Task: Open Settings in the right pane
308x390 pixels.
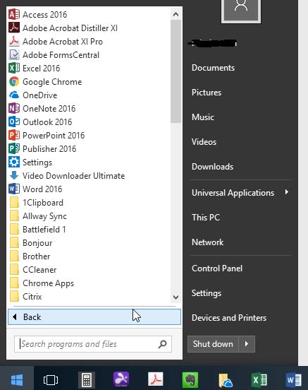Action: click(207, 293)
